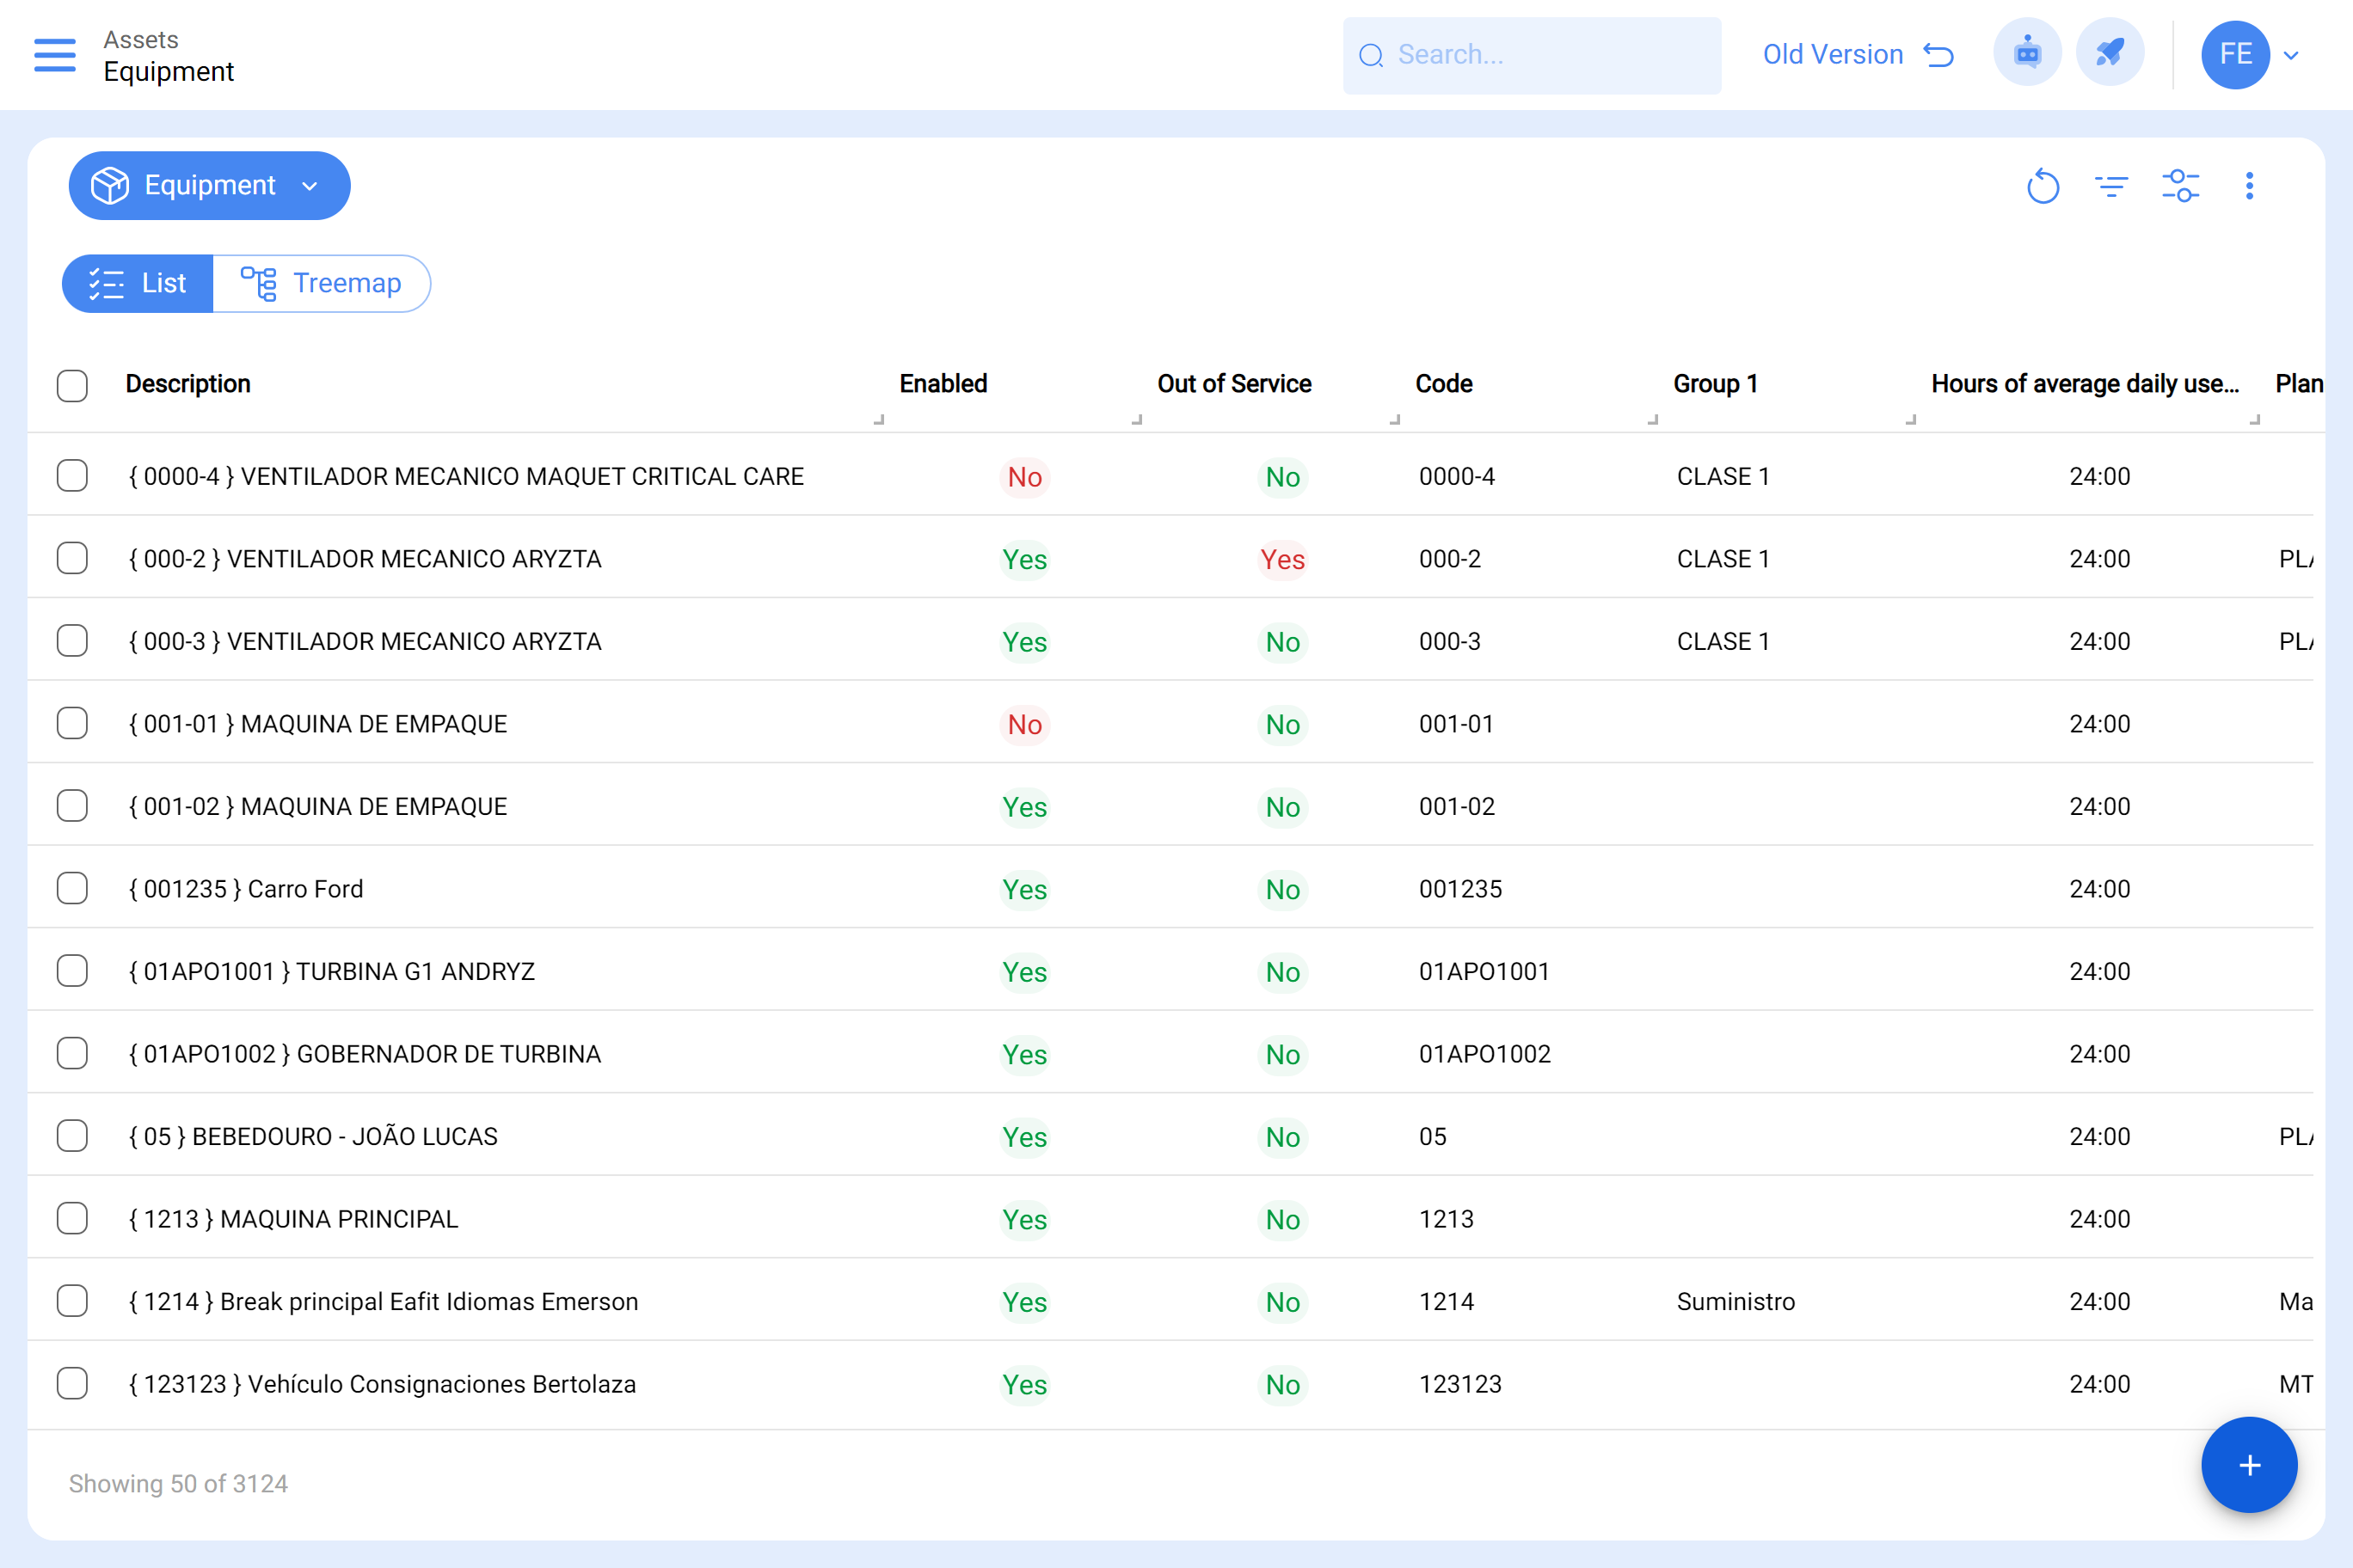2353x1568 pixels.
Task: Click the Enabled column resize handle
Action: click(1138, 419)
